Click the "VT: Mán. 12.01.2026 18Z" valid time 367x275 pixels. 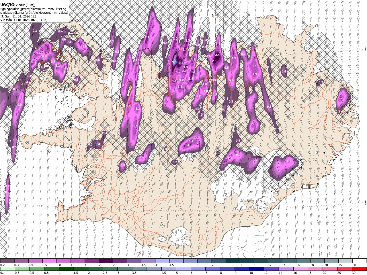(18, 20)
